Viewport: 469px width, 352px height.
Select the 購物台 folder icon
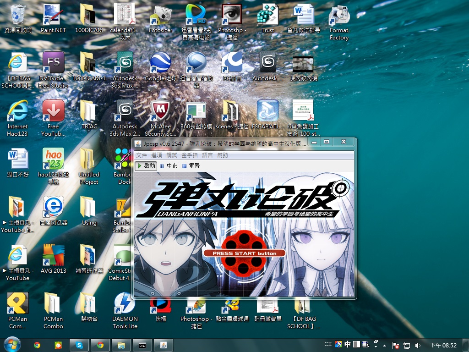(89, 308)
